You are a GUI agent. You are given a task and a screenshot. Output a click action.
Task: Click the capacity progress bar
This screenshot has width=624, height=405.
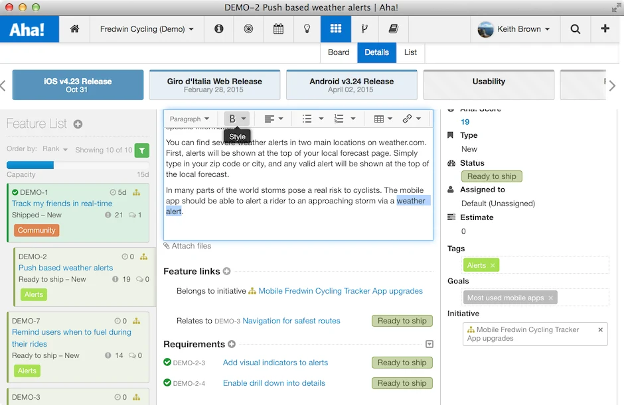(x=78, y=165)
